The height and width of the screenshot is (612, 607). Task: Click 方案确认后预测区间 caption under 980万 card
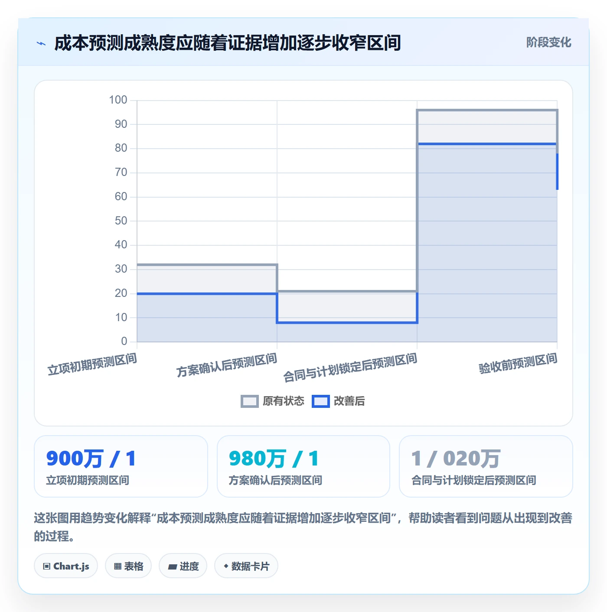coord(275,480)
